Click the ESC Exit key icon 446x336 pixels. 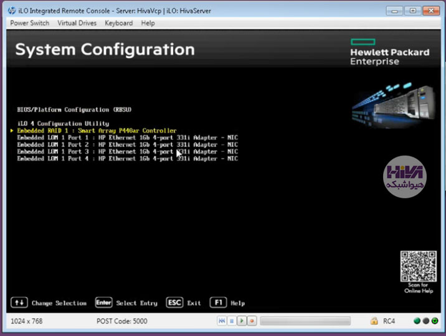[174, 302]
